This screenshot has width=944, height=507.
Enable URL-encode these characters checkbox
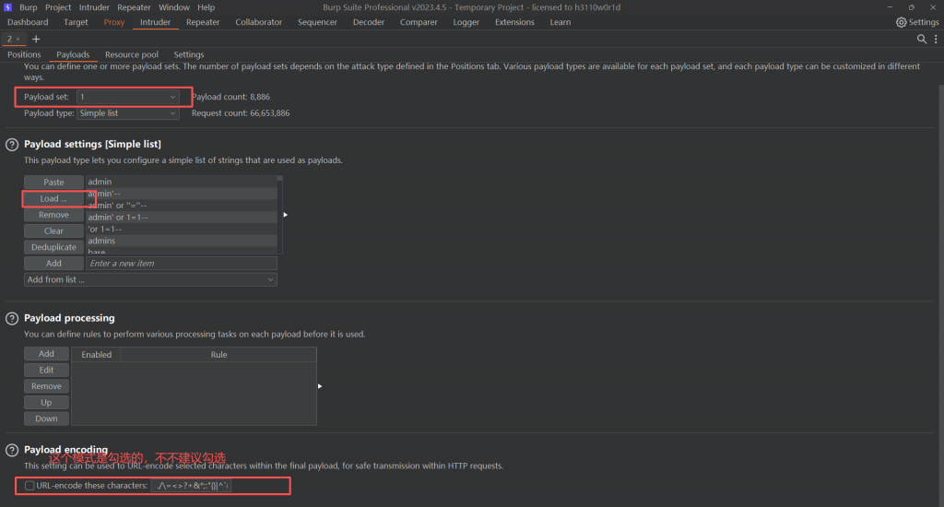(30, 486)
